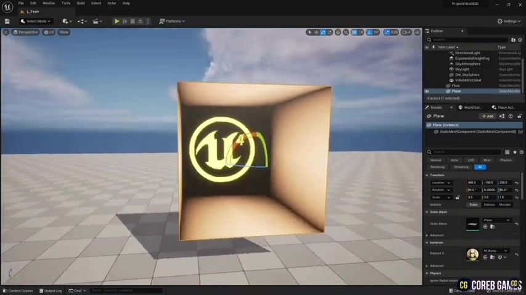Set Mobility to Movable
The width and height of the screenshot is (526, 295).
click(505, 205)
